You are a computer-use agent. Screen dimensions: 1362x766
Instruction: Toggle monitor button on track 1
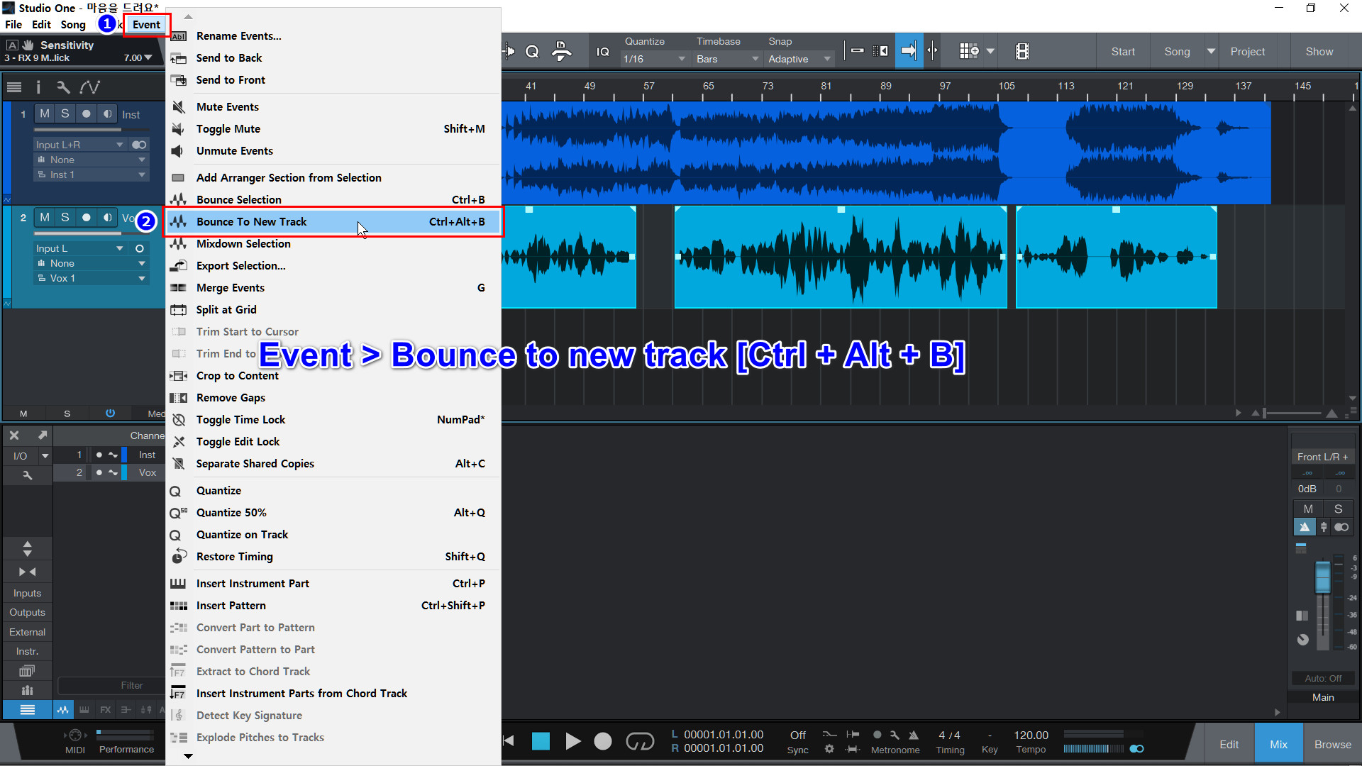(107, 113)
